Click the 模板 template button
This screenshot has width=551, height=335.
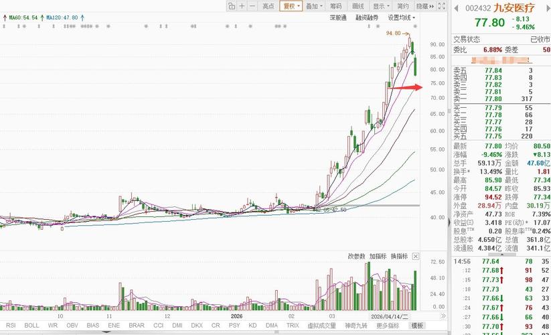tap(417, 326)
